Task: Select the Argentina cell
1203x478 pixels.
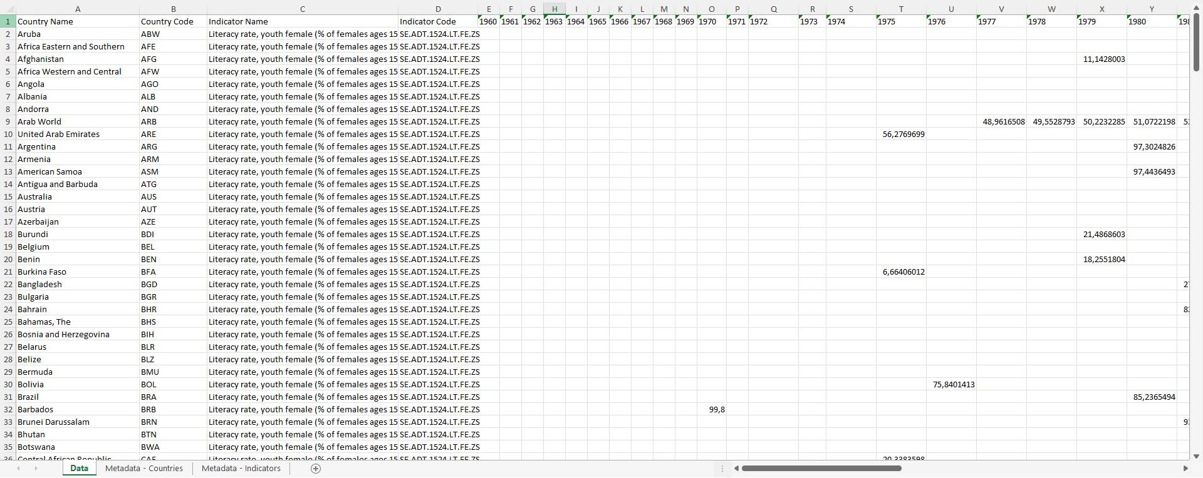Action: [78, 146]
